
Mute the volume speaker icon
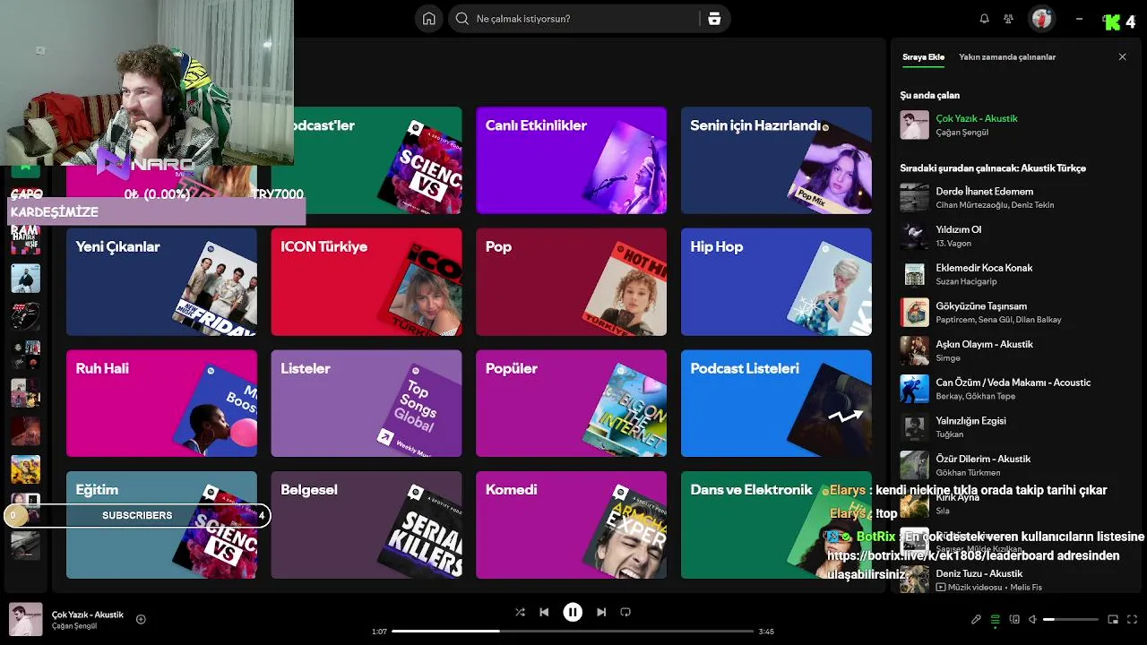pos(1032,619)
